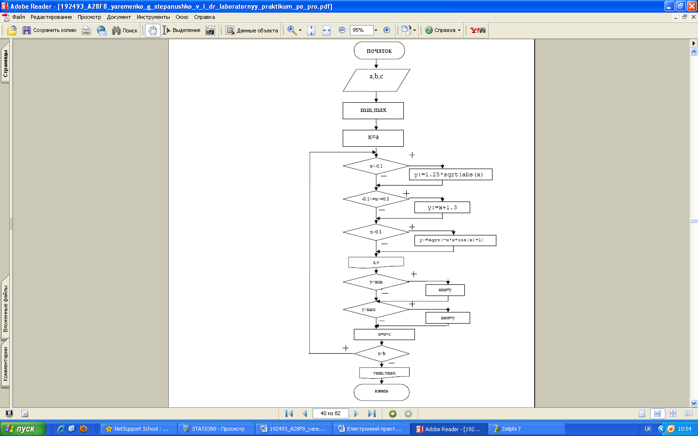Screen dimensions: 698x436
Task: Click the full screen icon in status bar
Action: point(9,413)
